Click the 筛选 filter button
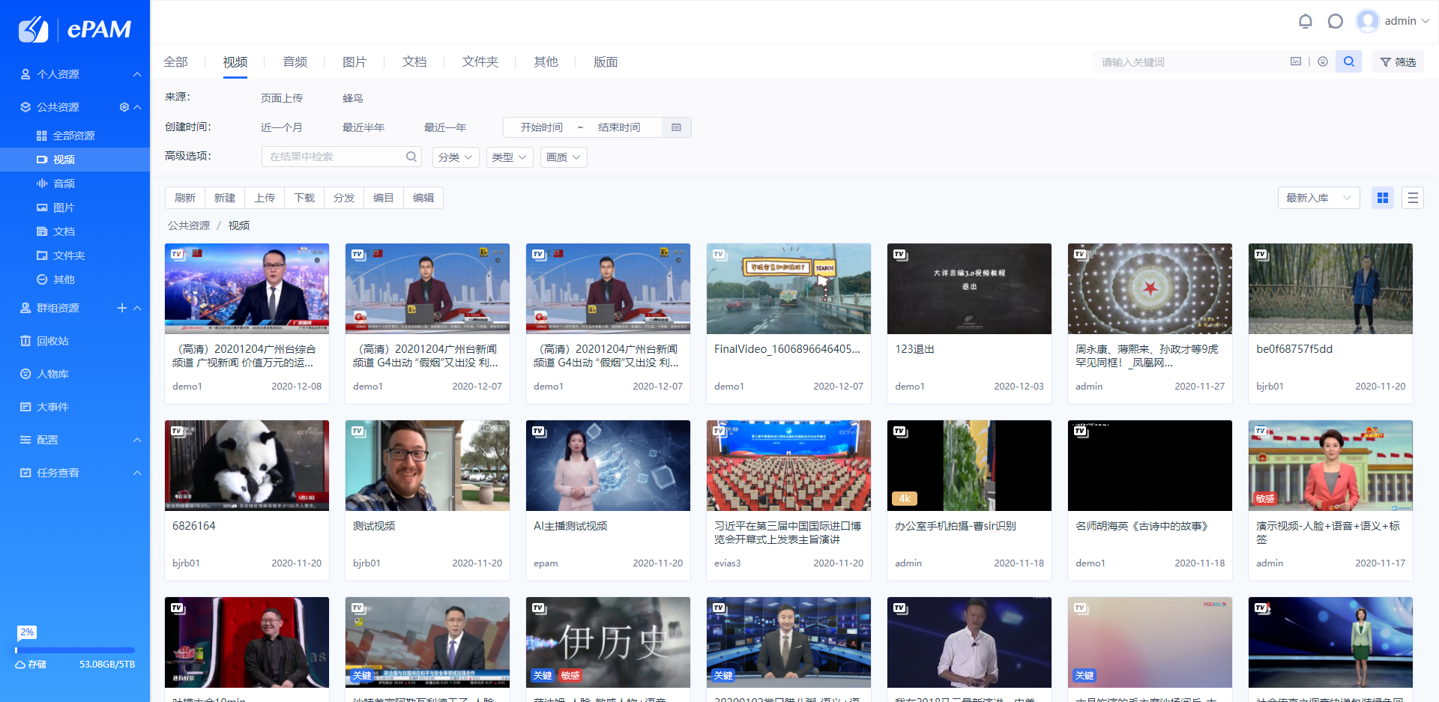This screenshot has height=702, width=1439. click(1398, 62)
